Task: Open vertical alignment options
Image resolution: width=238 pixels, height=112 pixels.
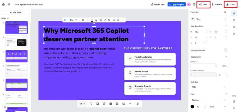Action: tap(118, 20)
